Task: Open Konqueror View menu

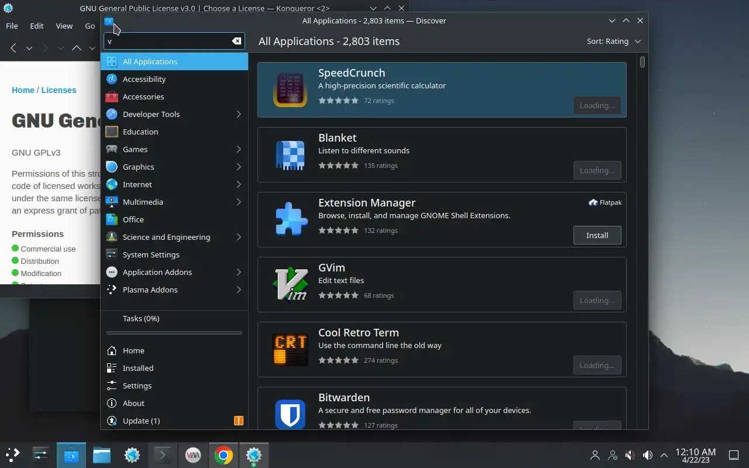Action: click(64, 26)
